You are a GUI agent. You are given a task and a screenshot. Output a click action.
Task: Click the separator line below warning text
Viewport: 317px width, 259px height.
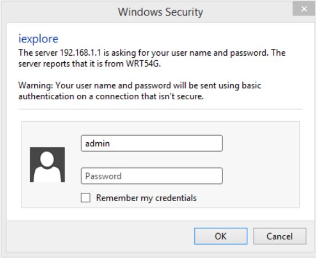click(x=160, y=109)
